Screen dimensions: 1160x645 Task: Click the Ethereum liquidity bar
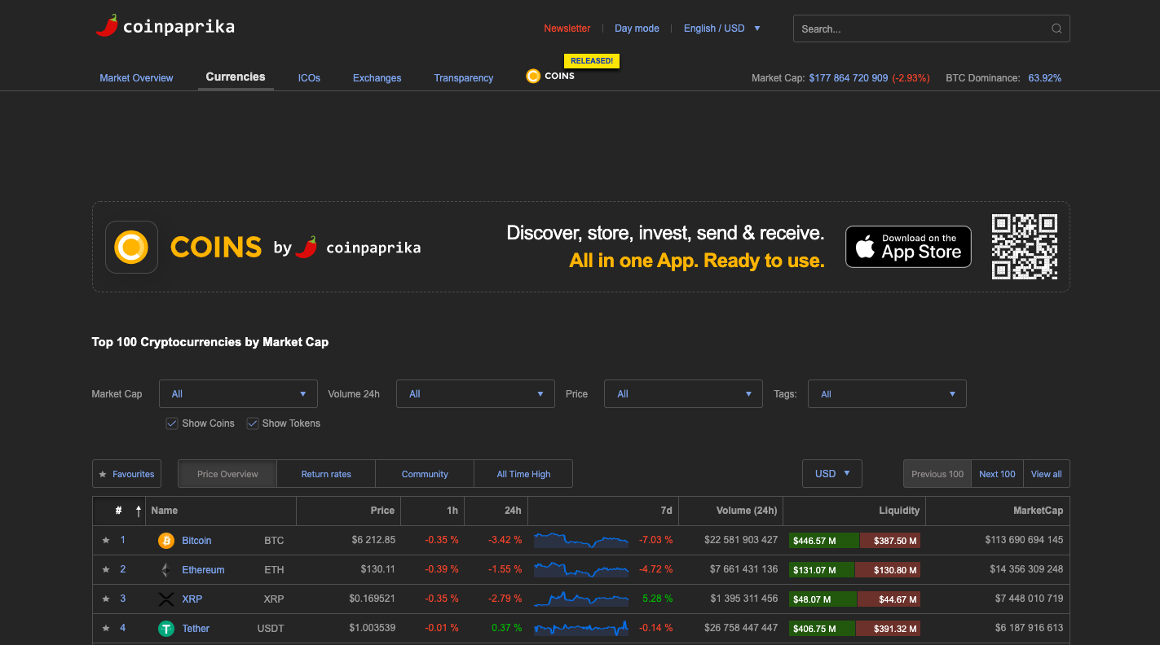click(x=854, y=570)
